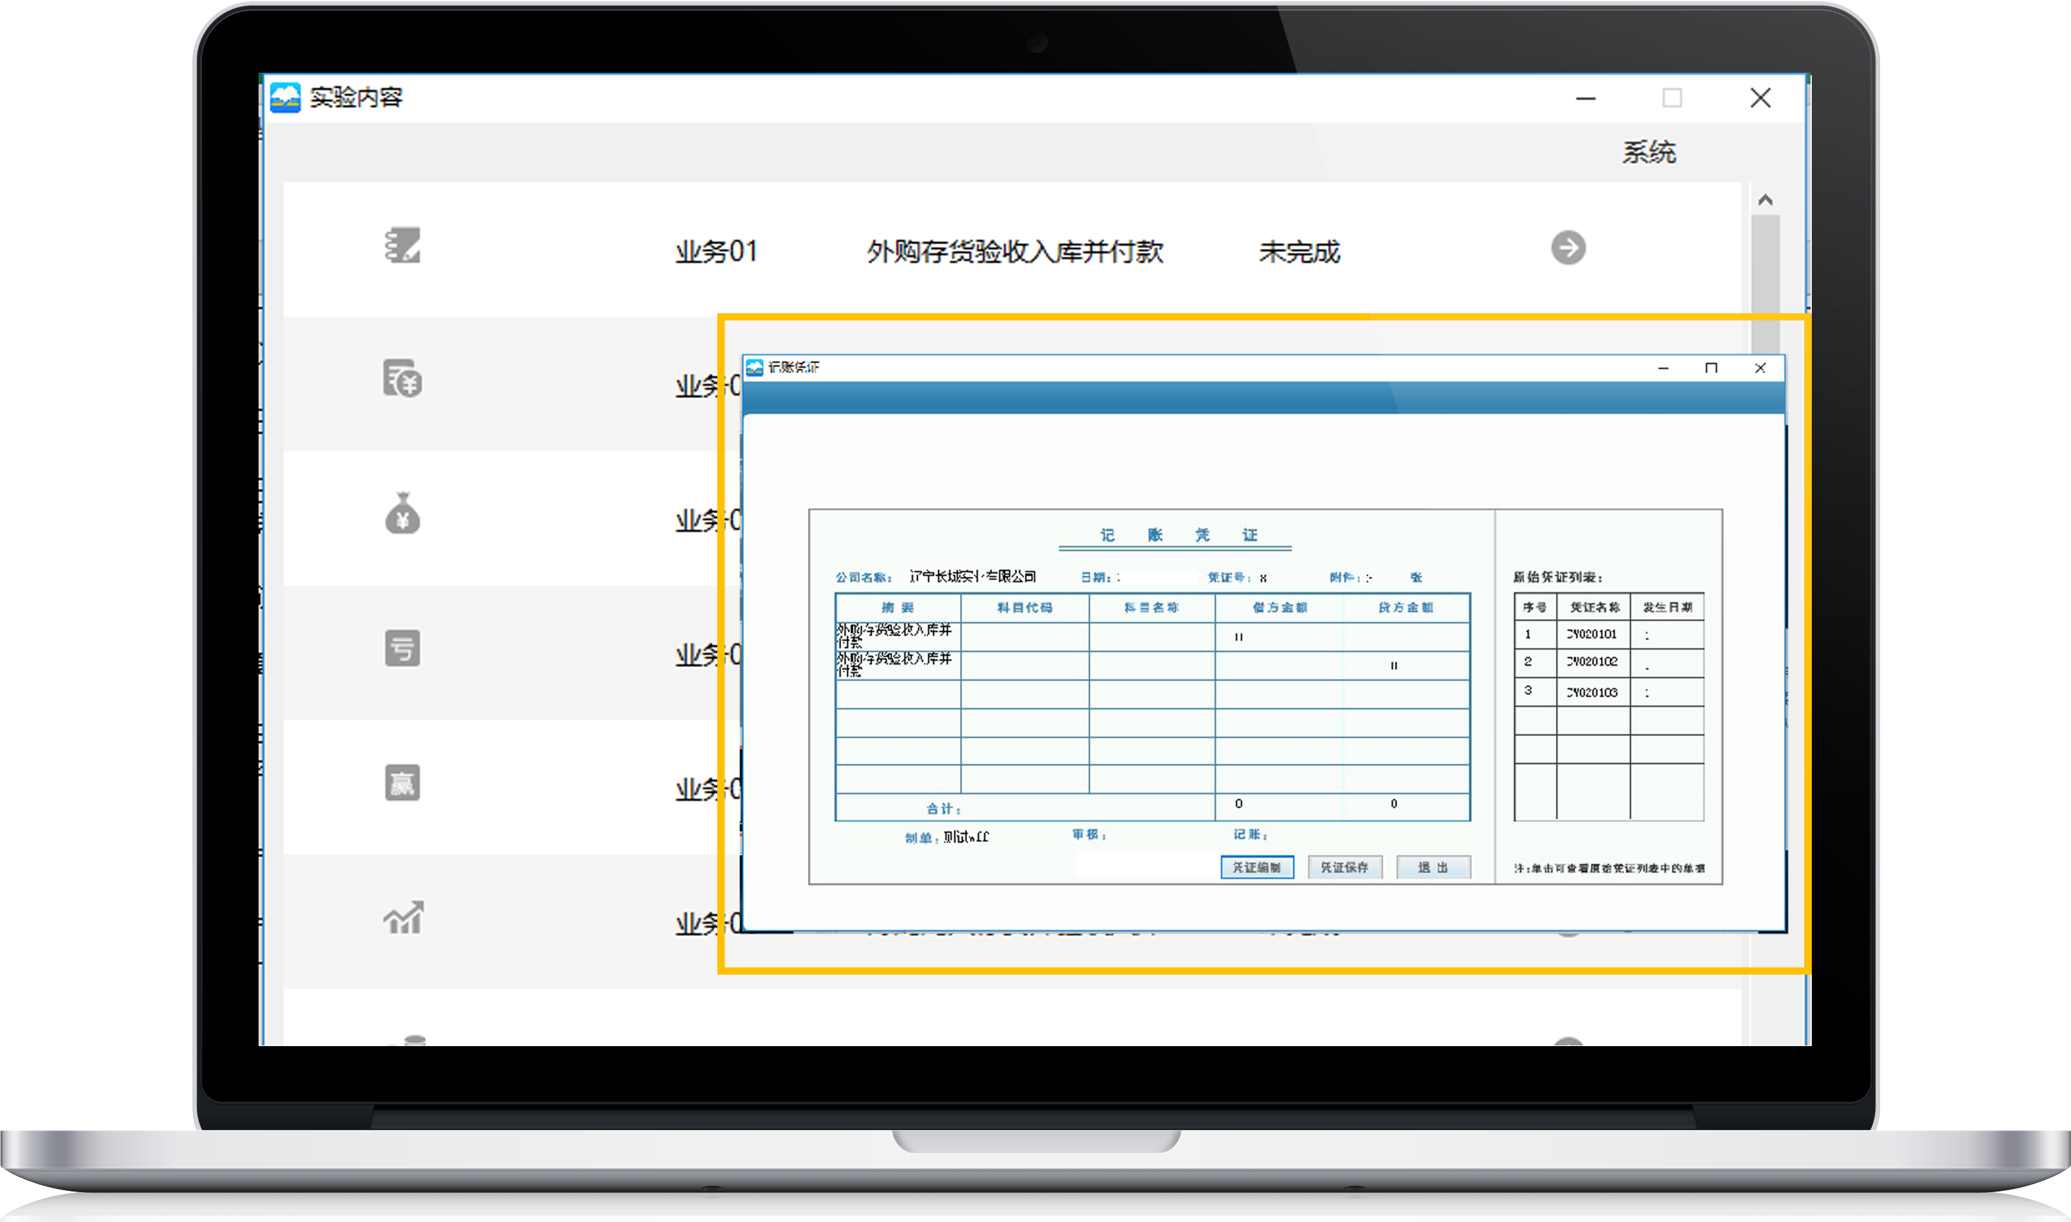The image size is (2071, 1222).
Task: Click second row 贷方金额 cell
Action: coord(1406,665)
